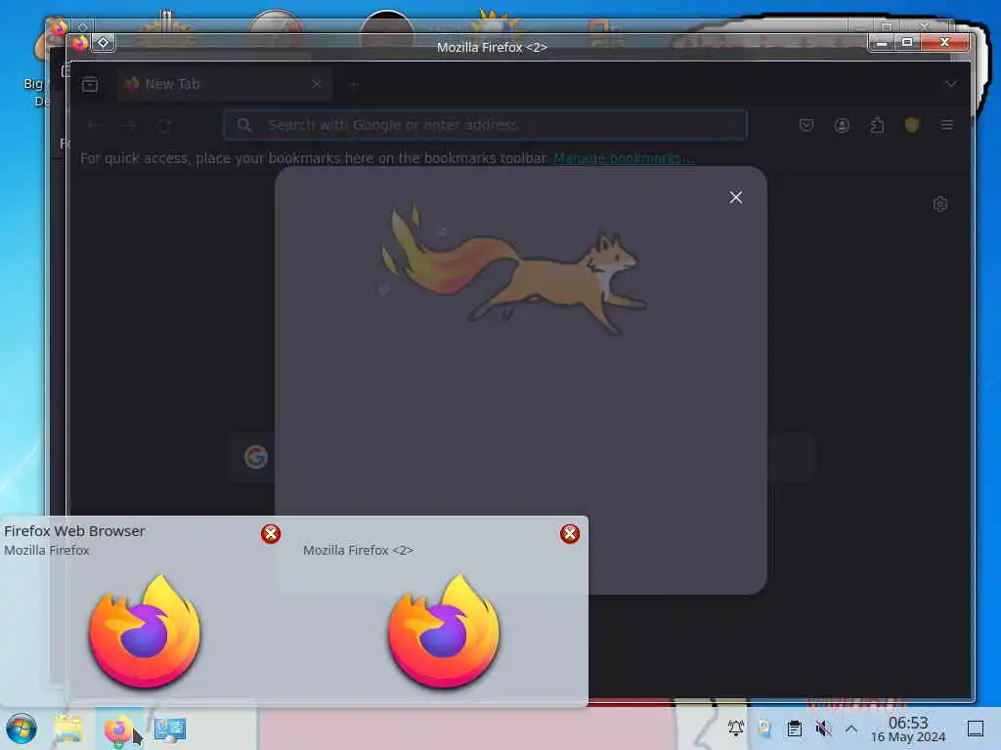
Task: Open Save to Pocket icon
Action: point(806,125)
